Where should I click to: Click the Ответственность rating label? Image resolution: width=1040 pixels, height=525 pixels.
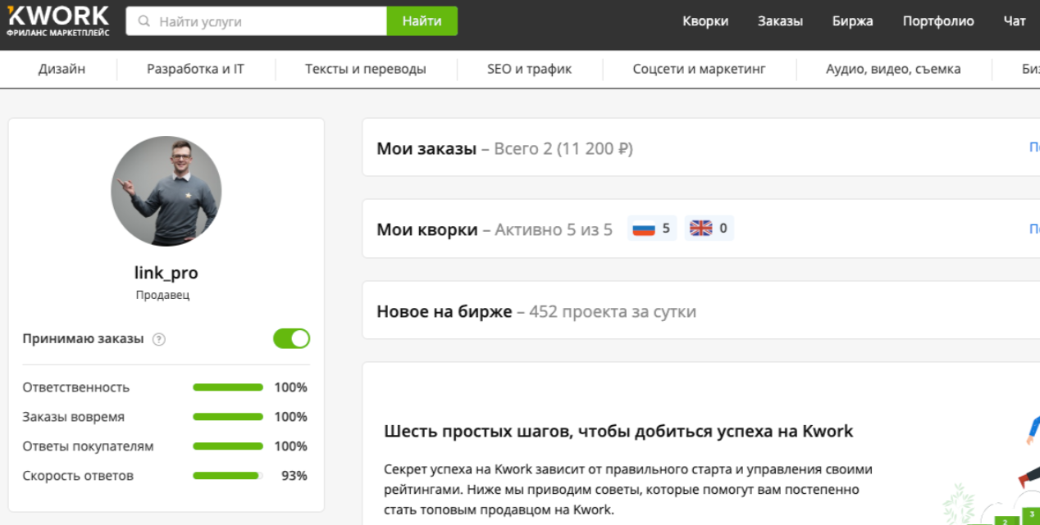[x=76, y=387]
